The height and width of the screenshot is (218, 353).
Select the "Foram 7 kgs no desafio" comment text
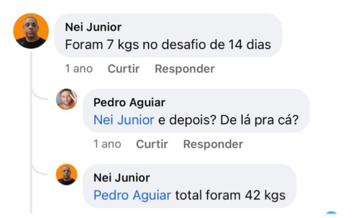[168, 45]
